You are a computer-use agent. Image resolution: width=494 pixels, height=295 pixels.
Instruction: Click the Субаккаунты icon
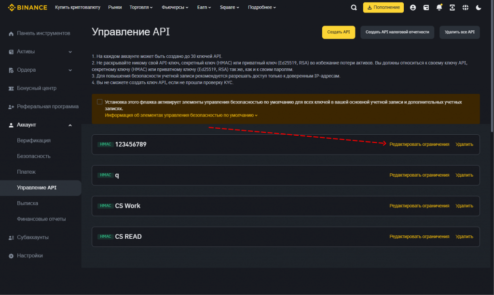(x=11, y=238)
